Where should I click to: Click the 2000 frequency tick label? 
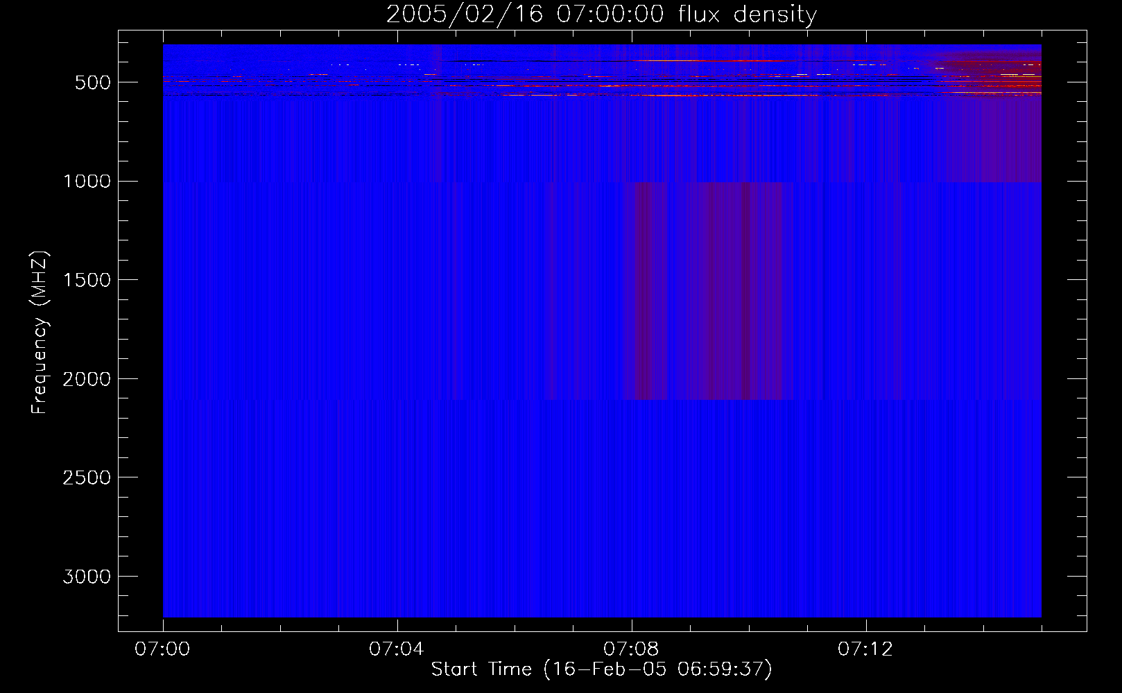(87, 379)
